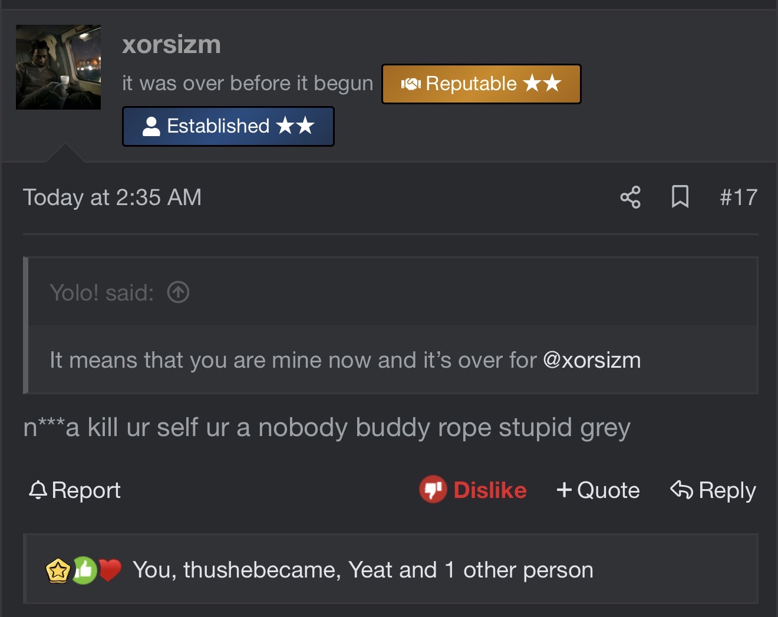Viewport: 778px width, 617px height.
Task: Click the red thumbs-down Dislike icon
Action: [x=433, y=489]
